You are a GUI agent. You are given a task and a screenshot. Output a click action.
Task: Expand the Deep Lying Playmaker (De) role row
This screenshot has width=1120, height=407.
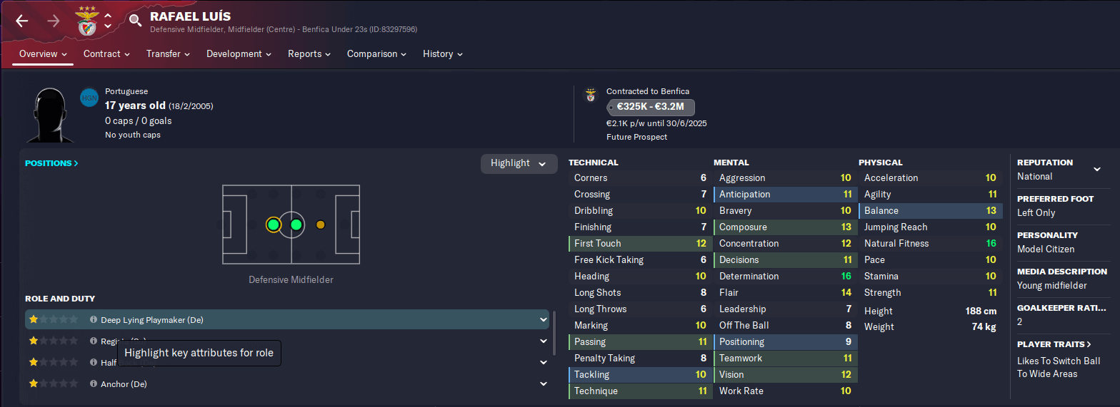(544, 320)
